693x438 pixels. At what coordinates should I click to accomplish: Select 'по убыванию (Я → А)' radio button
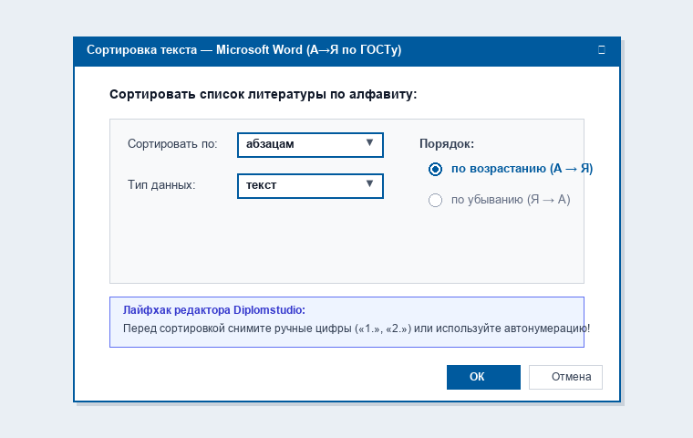click(435, 200)
